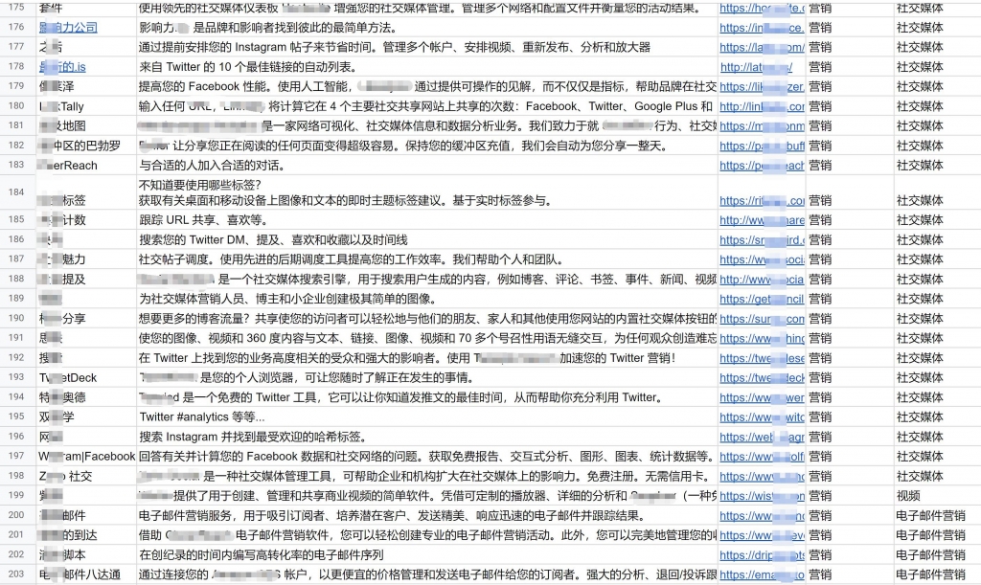Select cell '跟踪 URL 共享、喜欢等。'
Screen dimensions: 981x585
point(426,220)
